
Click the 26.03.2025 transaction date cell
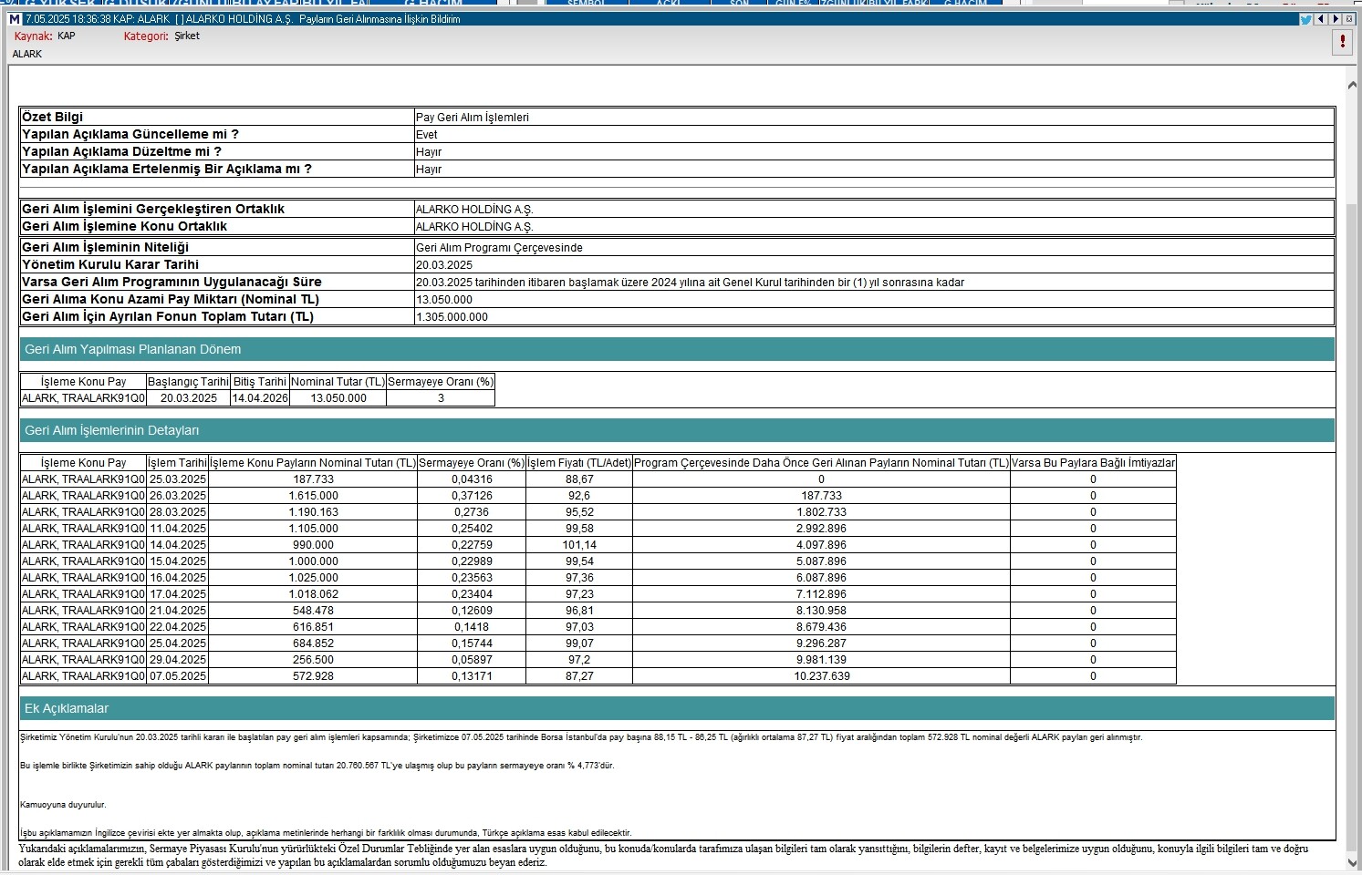[178, 496]
